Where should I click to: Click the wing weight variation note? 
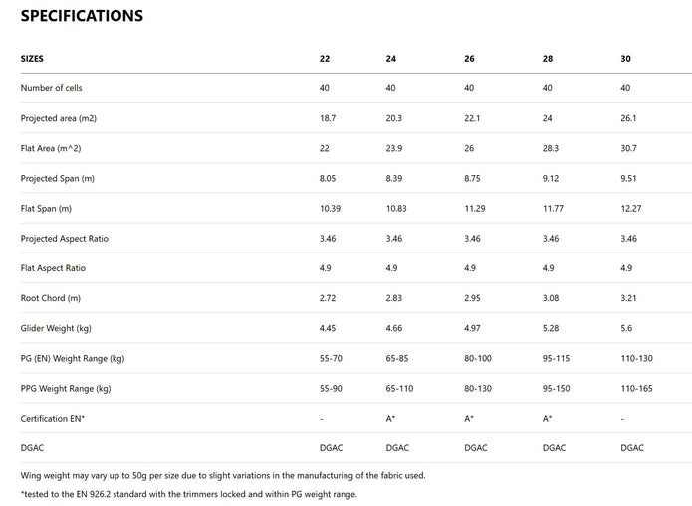click(x=223, y=475)
